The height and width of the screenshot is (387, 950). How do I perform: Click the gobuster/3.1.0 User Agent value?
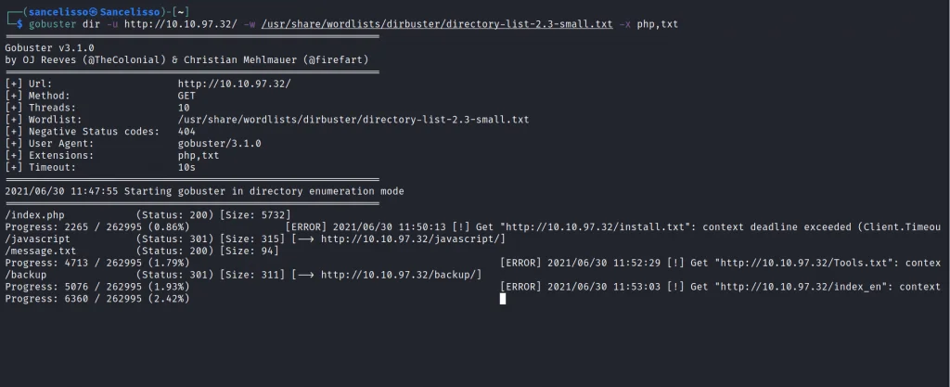click(219, 143)
